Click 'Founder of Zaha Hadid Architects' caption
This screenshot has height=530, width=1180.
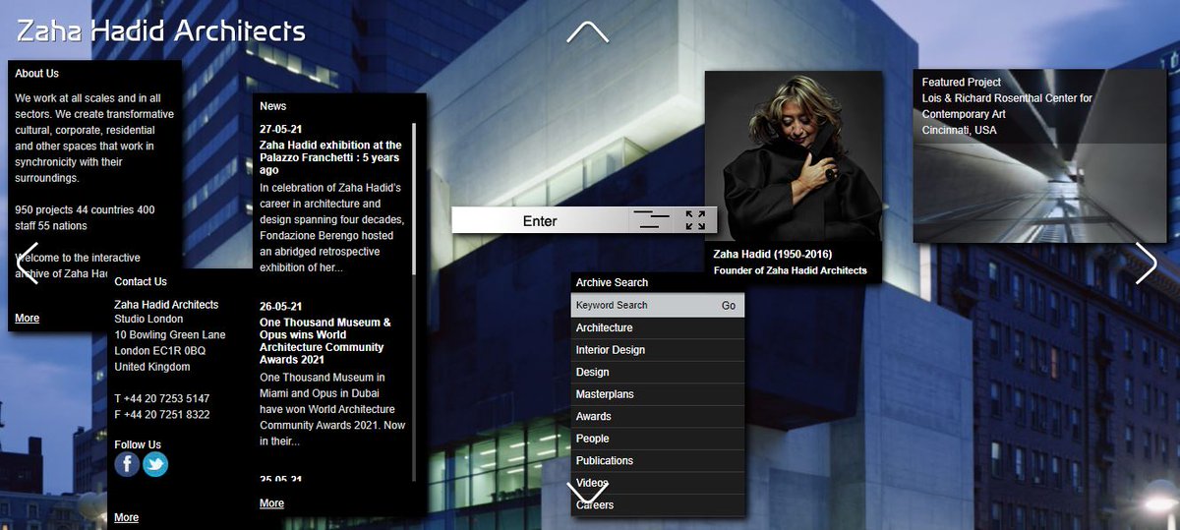pyautogui.click(x=791, y=270)
